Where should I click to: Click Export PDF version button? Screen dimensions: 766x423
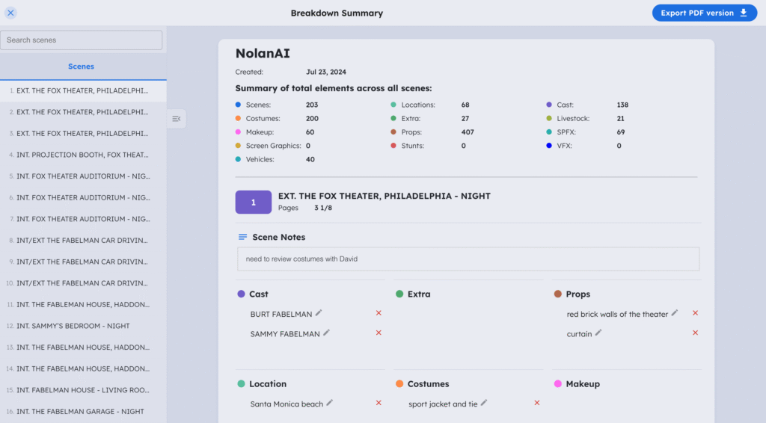tap(704, 13)
